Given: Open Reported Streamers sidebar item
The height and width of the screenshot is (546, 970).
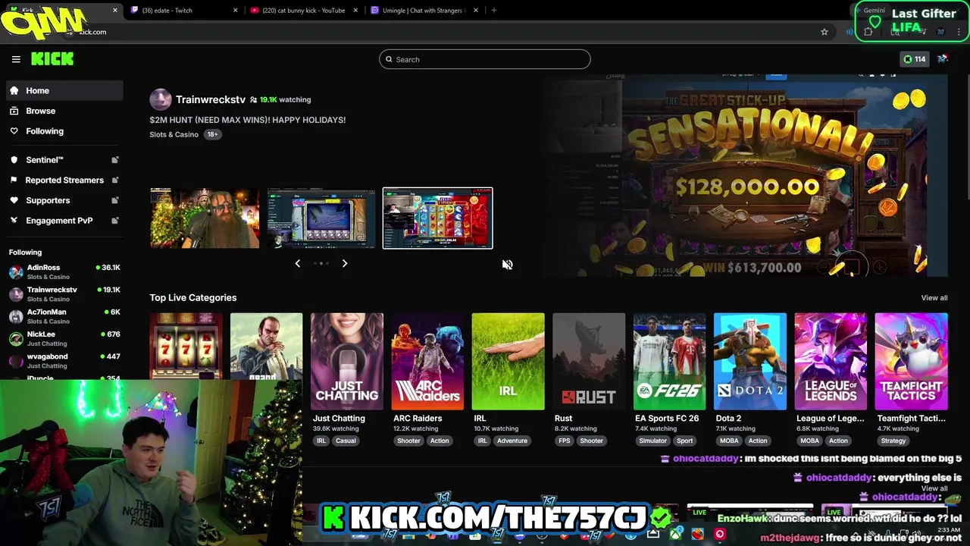Looking at the screenshot, I should (x=64, y=180).
